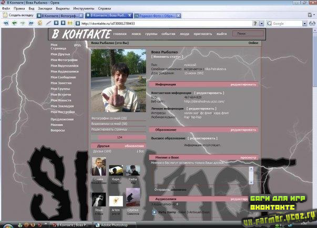This screenshot has width=317, height=228.
Task: Open the Файл menu
Action: (6, 8)
